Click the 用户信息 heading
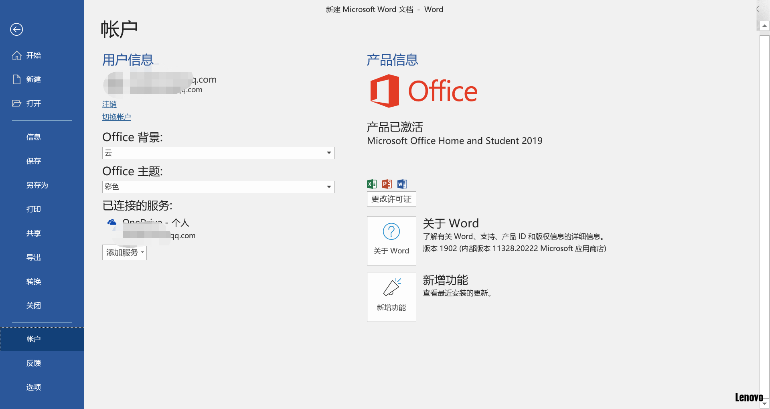This screenshot has height=409, width=770. (x=128, y=60)
